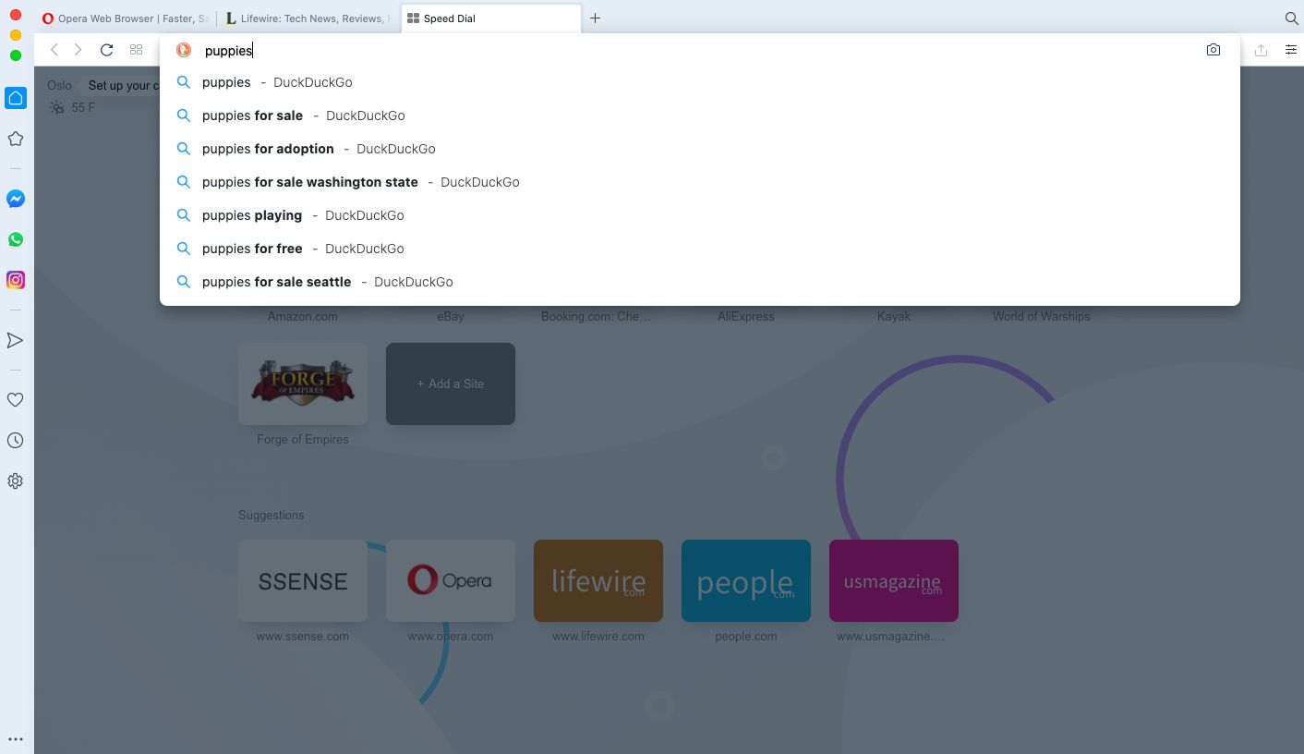
Task: Click the Amazon.com speed dial label
Action: [x=303, y=316]
